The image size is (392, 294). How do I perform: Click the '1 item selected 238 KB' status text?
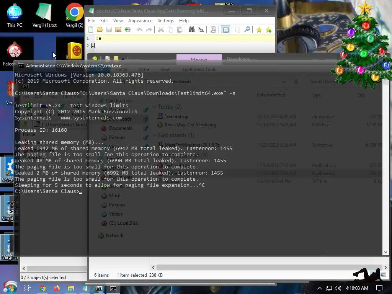point(140,275)
